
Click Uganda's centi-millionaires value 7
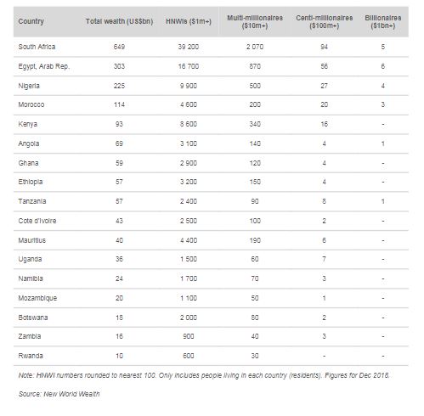pos(324,259)
